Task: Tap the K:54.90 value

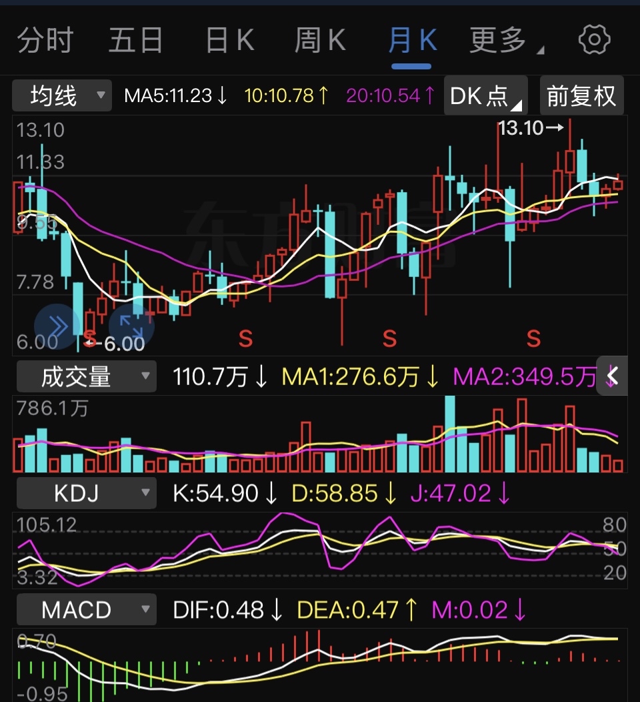Action: (x=225, y=493)
